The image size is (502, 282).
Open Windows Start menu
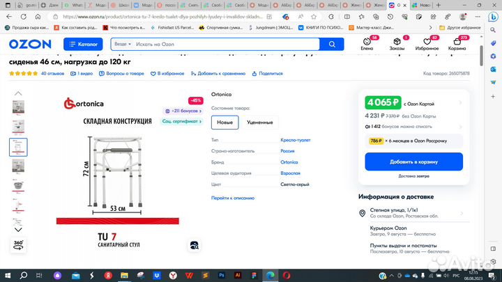click(x=8, y=275)
